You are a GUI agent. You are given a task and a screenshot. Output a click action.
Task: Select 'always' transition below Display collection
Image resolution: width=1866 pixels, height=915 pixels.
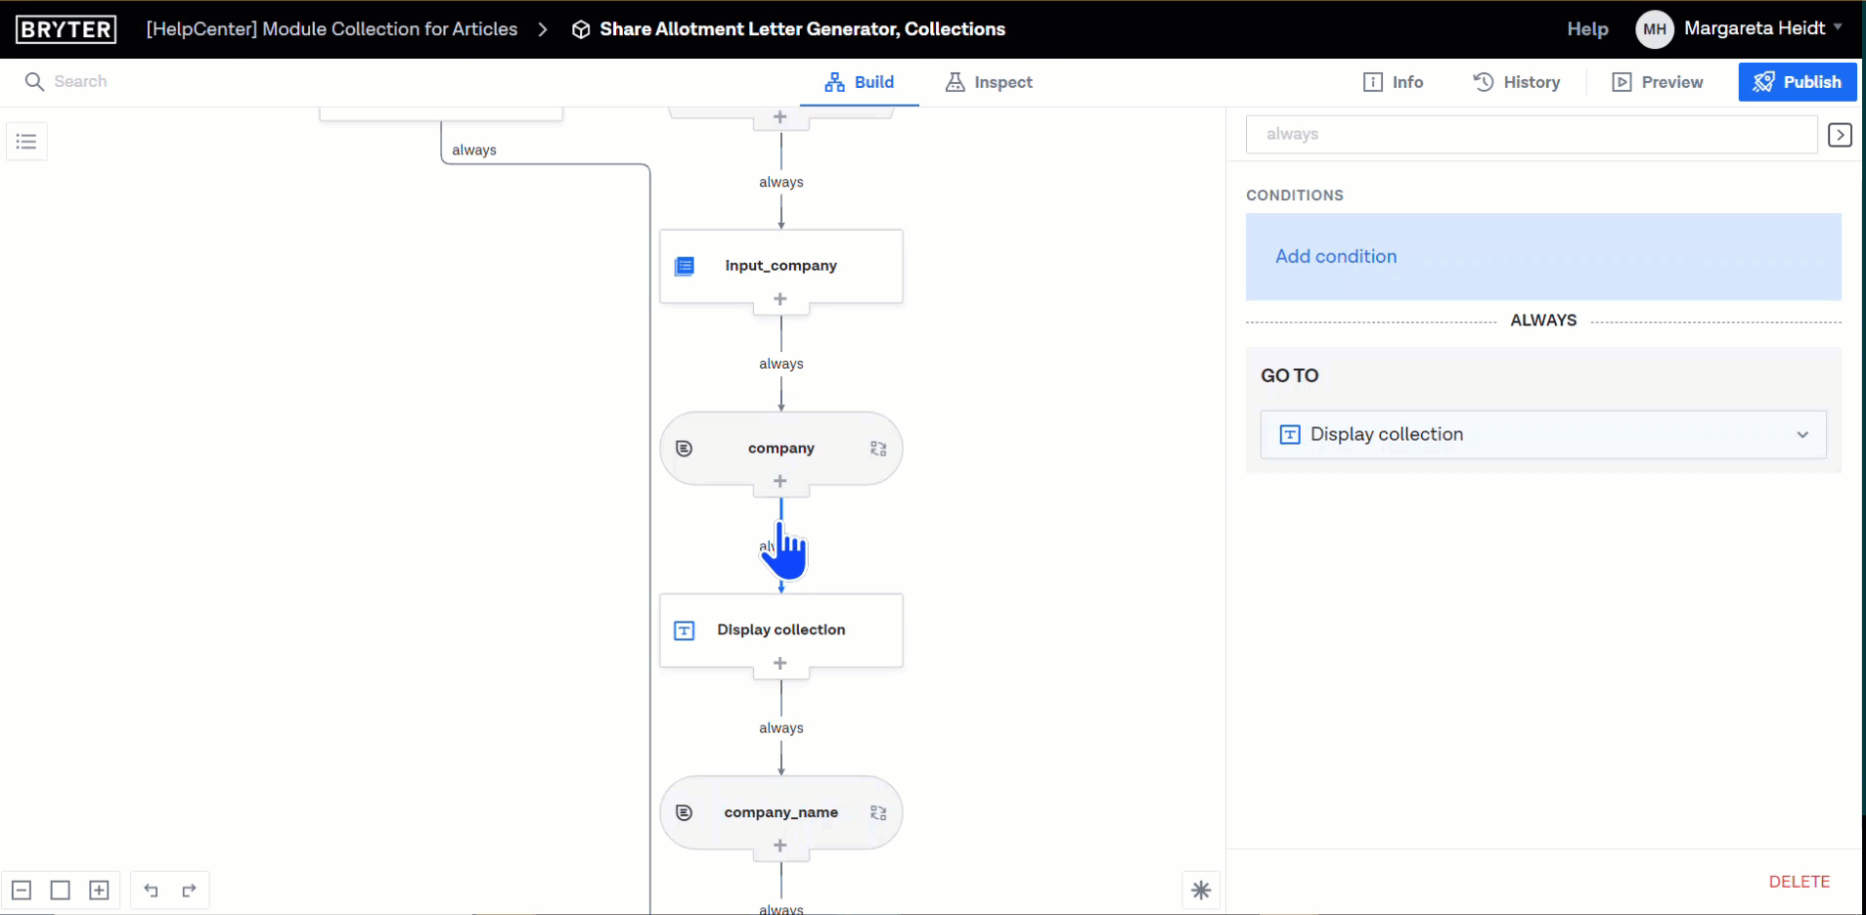(x=781, y=728)
